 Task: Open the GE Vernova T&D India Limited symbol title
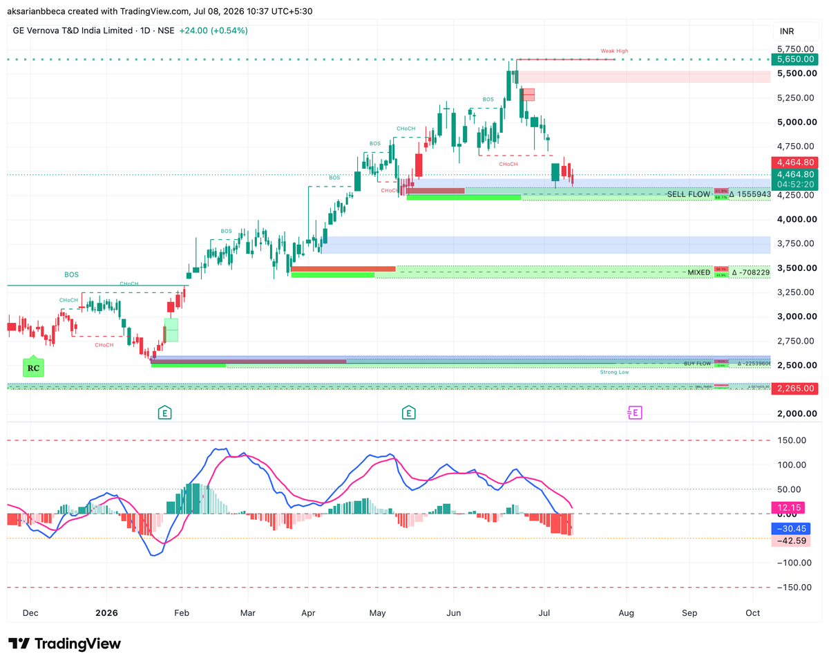coord(73,30)
